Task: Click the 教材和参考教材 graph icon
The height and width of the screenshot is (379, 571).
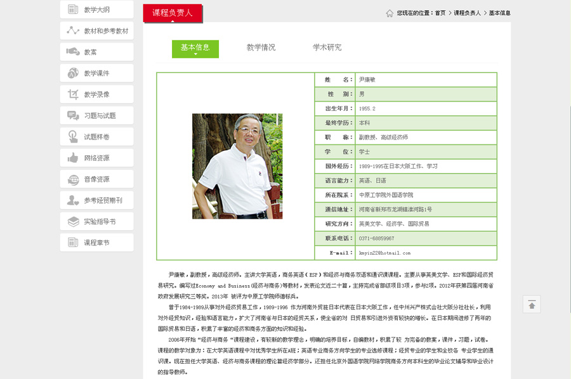Action: [73, 30]
